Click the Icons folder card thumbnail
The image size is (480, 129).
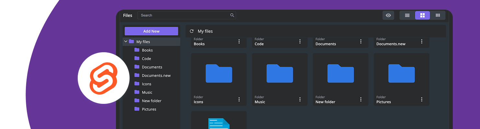219,74
